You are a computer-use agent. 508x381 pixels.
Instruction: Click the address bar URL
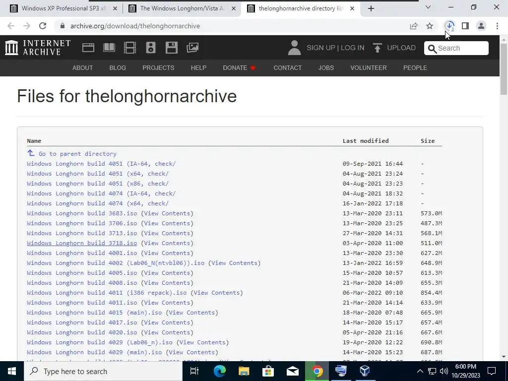[135, 26]
